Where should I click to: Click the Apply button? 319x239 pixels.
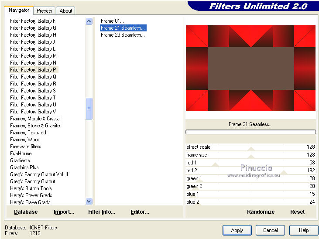[237, 230]
